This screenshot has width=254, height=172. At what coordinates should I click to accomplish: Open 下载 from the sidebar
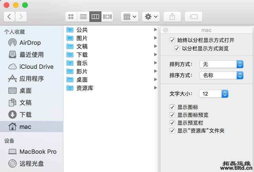coord(24,115)
